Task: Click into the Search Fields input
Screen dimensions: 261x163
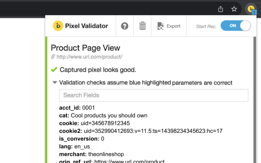Action: tap(154, 95)
